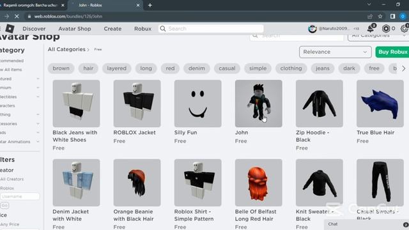The image size is (409, 230).
Task: Expand the Featured category chevron
Action: tap(38, 79)
